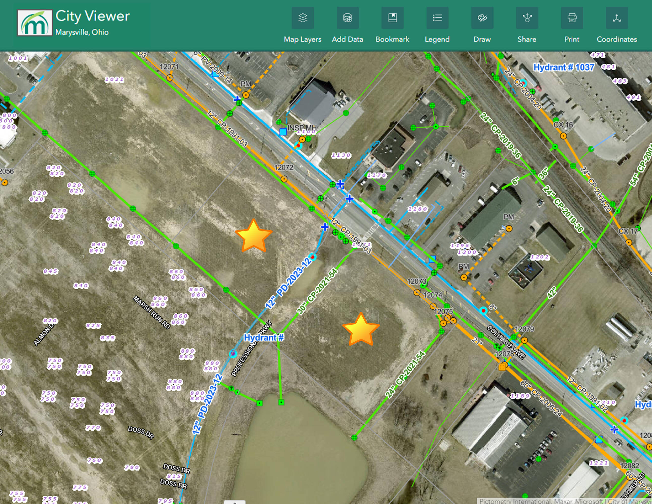Click the City Viewer title text
The width and height of the screenshot is (652, 504).
tap(92, 16)
